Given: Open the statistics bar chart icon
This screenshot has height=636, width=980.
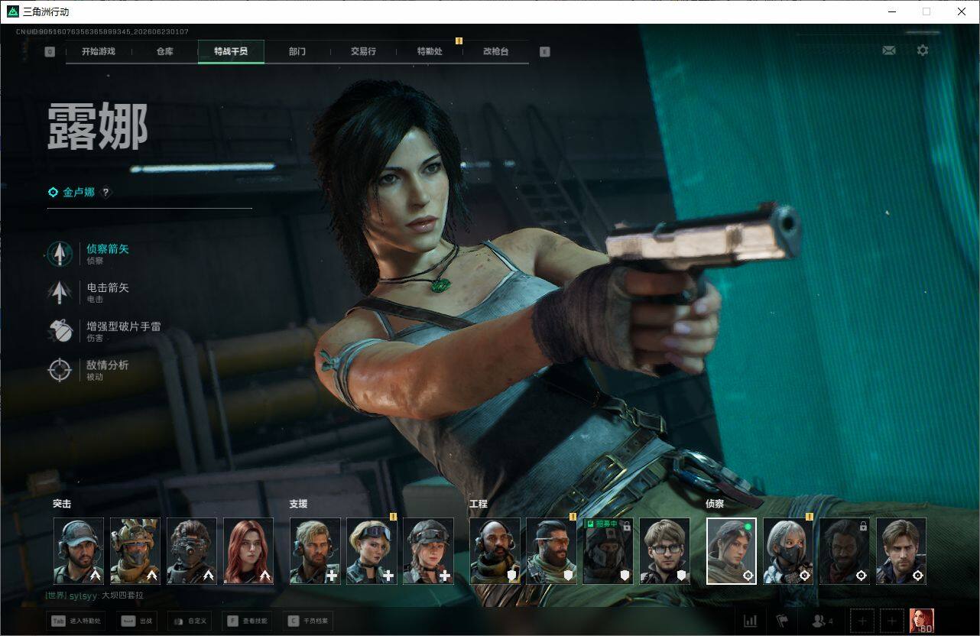Looking at the screenshot, I should [x=751, y=621].
